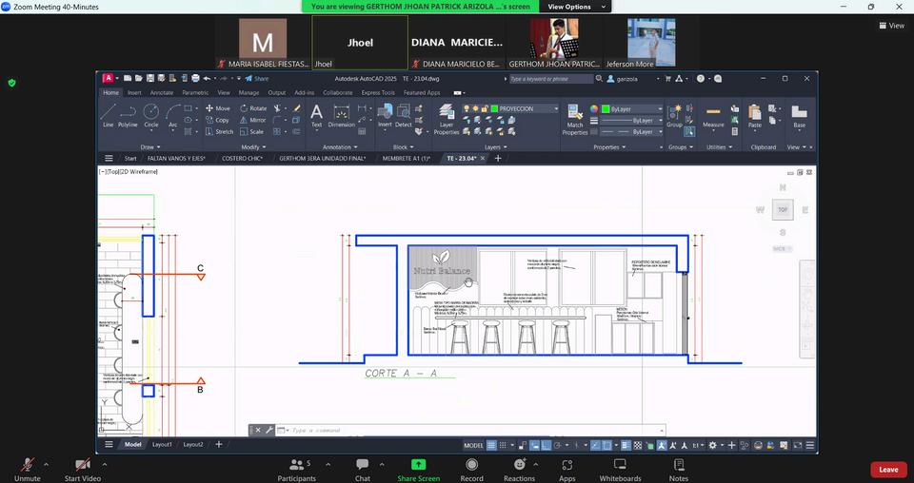Unmute microphone in Zoom

pyautogui.click(x=27, y=471)
